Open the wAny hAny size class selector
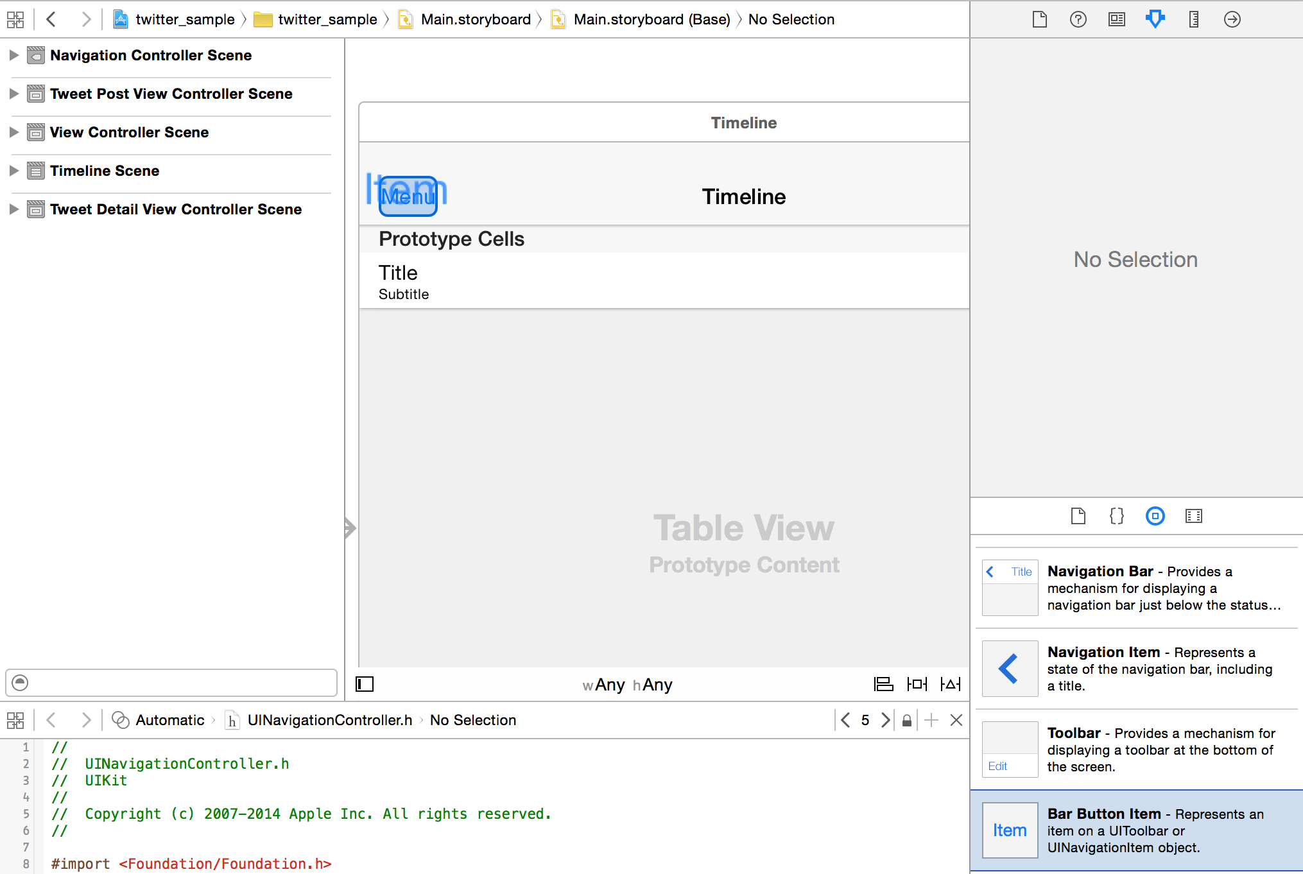The image size is (1303, 874). tap(627, 685)
